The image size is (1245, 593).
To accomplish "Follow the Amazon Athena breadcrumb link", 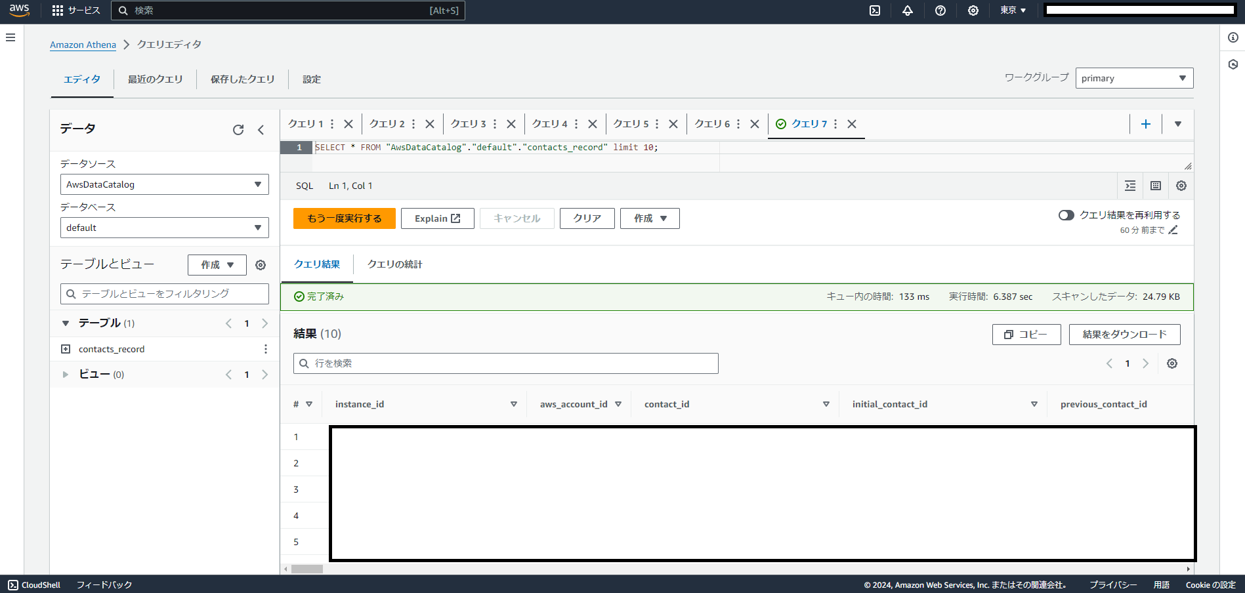I will [83, 45].
